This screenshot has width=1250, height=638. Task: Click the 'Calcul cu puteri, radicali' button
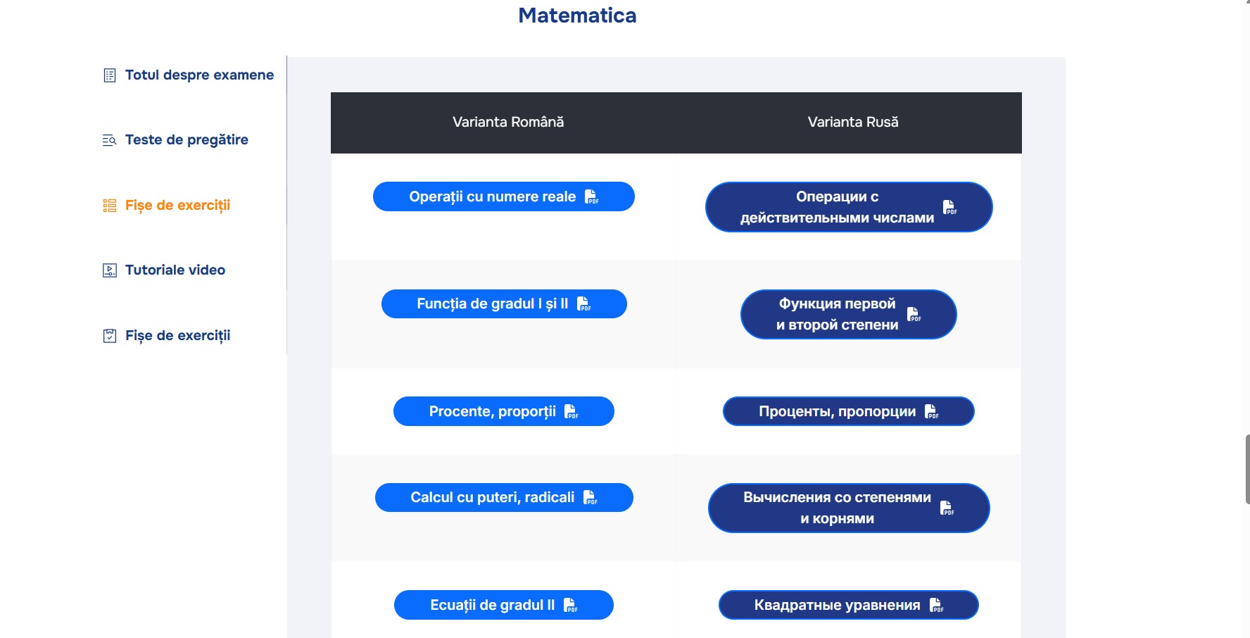[x=503, y=496]
